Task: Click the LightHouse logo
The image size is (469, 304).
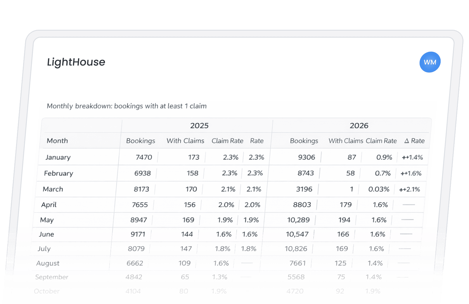Action: pos(76,62)
